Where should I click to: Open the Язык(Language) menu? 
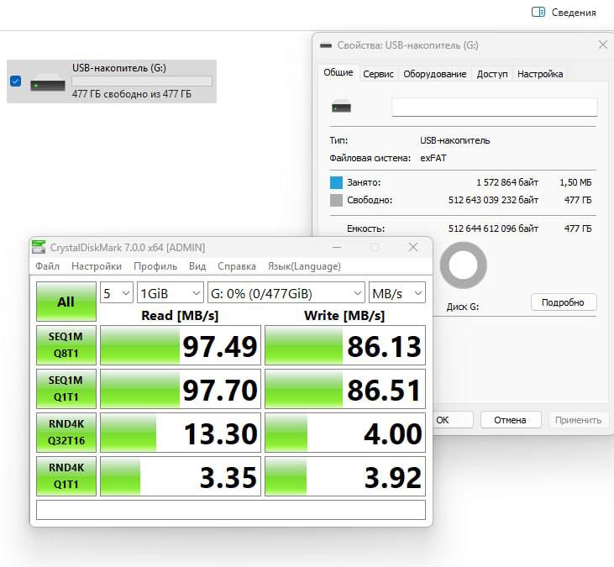[304, 266]
